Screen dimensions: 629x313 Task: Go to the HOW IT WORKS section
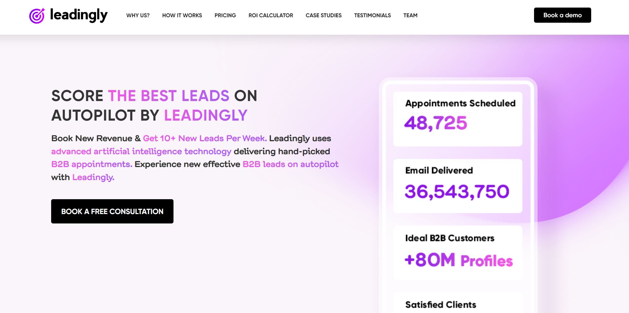pos(182,15)
